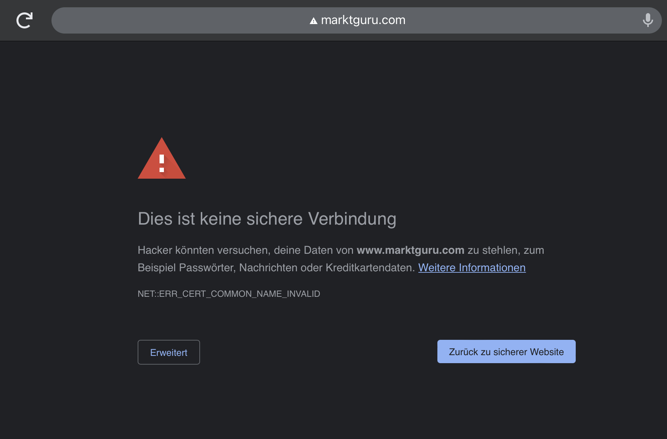
Task: Reload the page with the refresh icon
Action: [24, 20]
